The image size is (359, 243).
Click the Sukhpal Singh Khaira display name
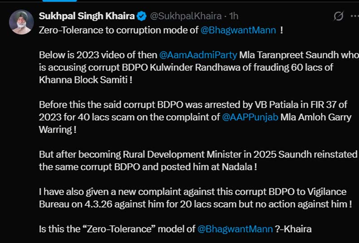[x=87, y=17]
